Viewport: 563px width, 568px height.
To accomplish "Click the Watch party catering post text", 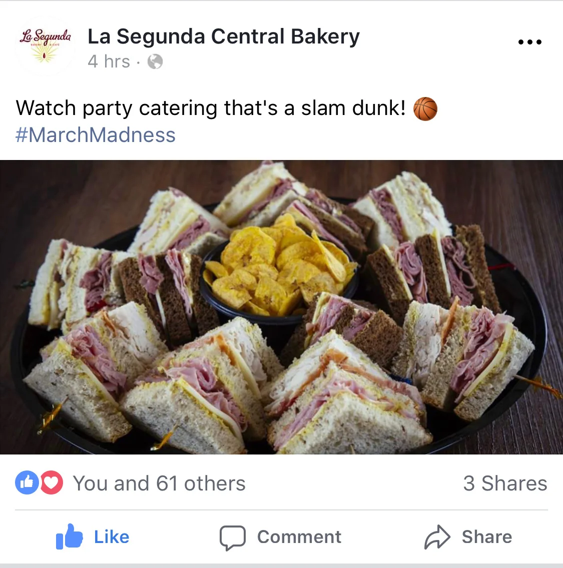I will [x=211, y=108].
